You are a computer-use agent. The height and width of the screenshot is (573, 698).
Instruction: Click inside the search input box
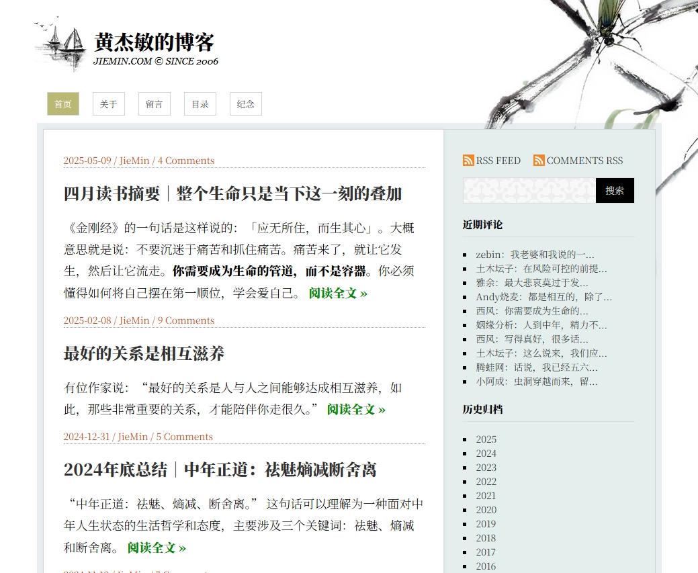pyautogui.click(x=528, y=190)
